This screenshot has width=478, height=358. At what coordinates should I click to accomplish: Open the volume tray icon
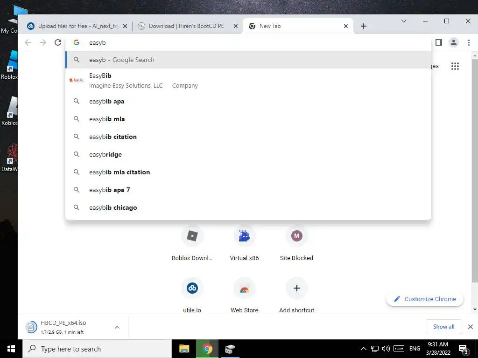pyautogui.click(x=386, y=349)
